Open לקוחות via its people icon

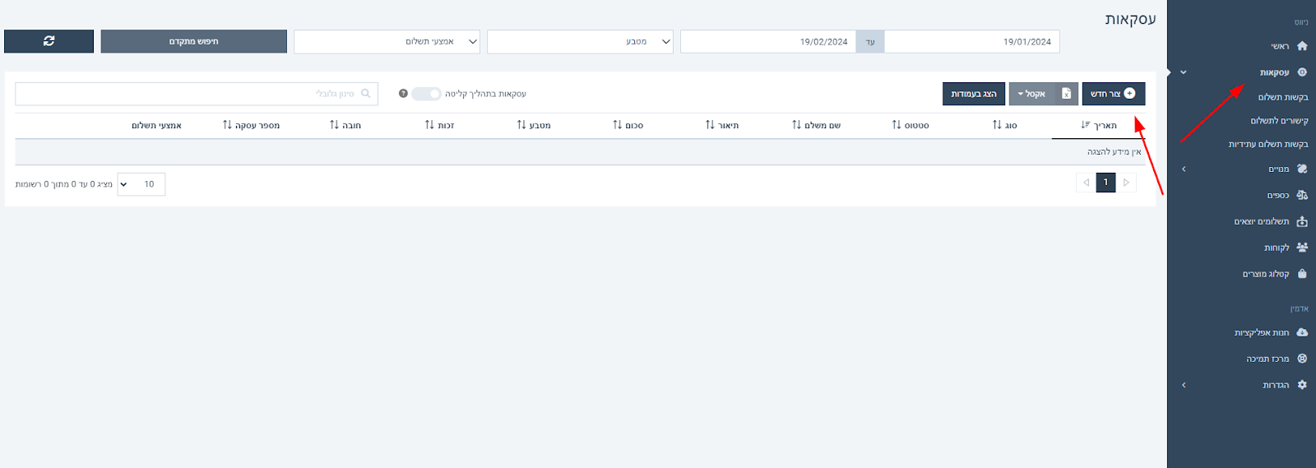[x=1302, y=248]
